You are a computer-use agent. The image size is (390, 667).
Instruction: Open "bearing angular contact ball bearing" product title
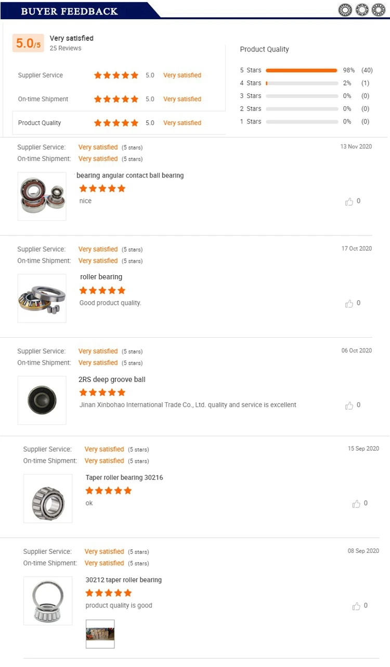point(130,176)
